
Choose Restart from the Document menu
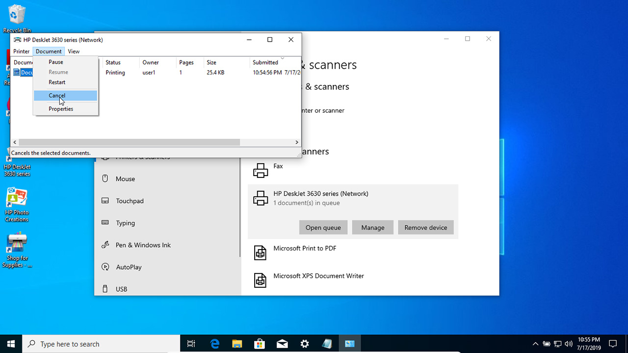(x=66, y=82)
